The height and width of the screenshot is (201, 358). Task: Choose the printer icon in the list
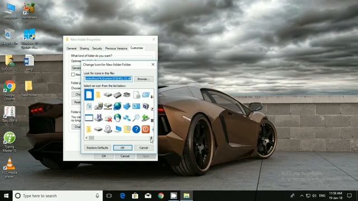coord(127,94)
